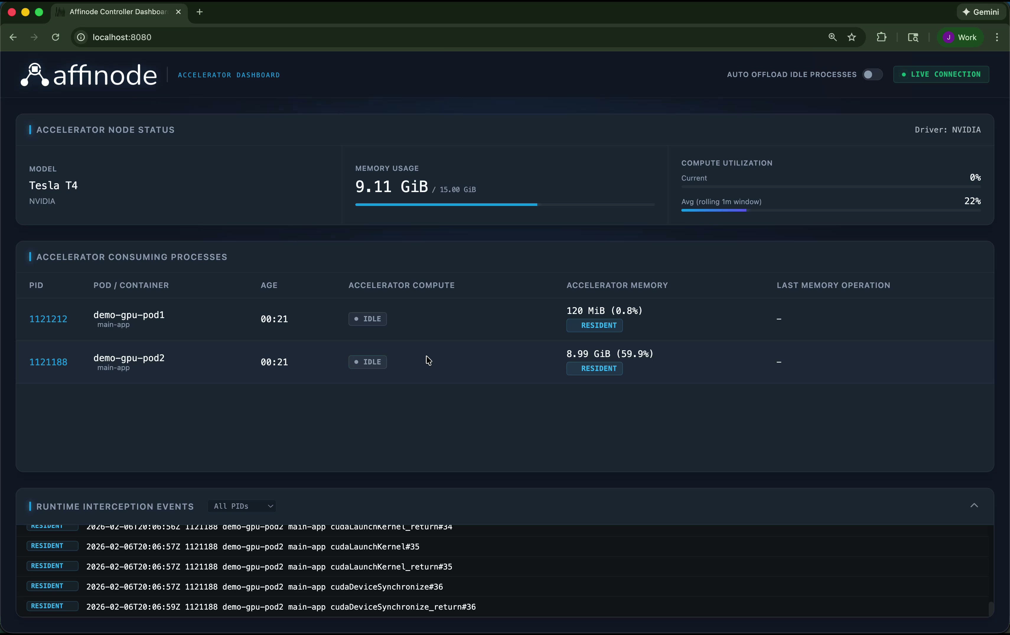This screenshot has height=635, width=1010.
Task: Click the 8.99 GiB (59.9%) memory value
Action: (610, 354)
